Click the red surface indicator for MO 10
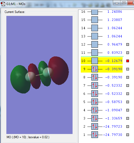The height and width of the screenshot is (143, 134). tap(128, 61)
